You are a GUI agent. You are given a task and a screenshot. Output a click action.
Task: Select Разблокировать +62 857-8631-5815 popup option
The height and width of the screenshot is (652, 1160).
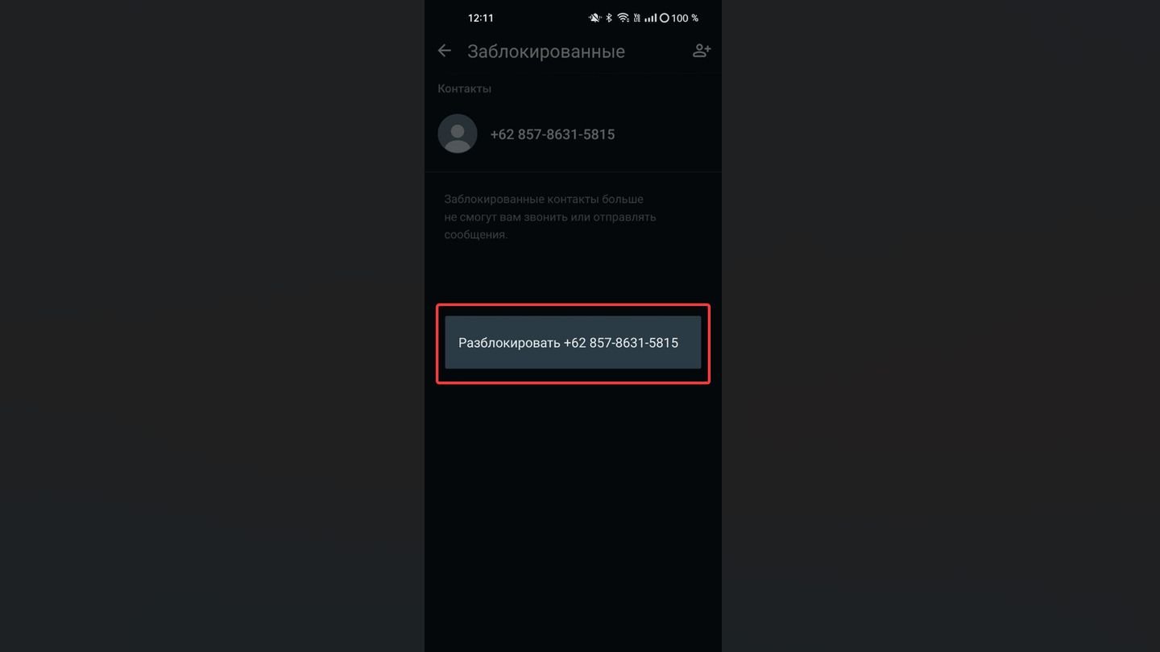573,343
